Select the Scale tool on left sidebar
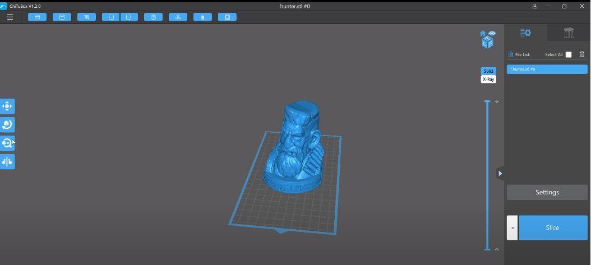 click(x=7, y=143)
